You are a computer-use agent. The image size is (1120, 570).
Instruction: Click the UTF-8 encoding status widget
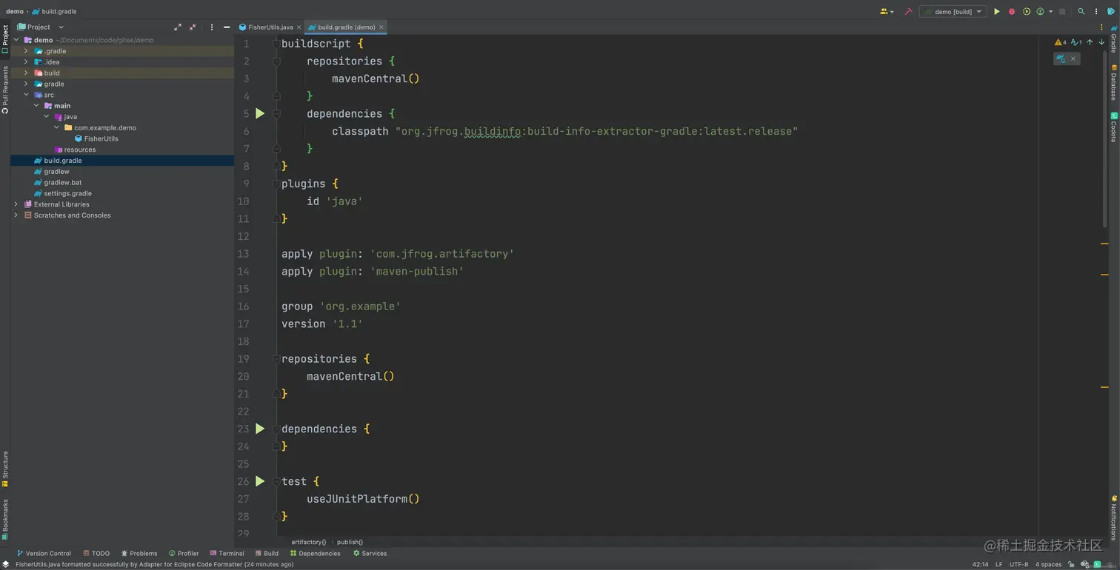(1019, 564)
